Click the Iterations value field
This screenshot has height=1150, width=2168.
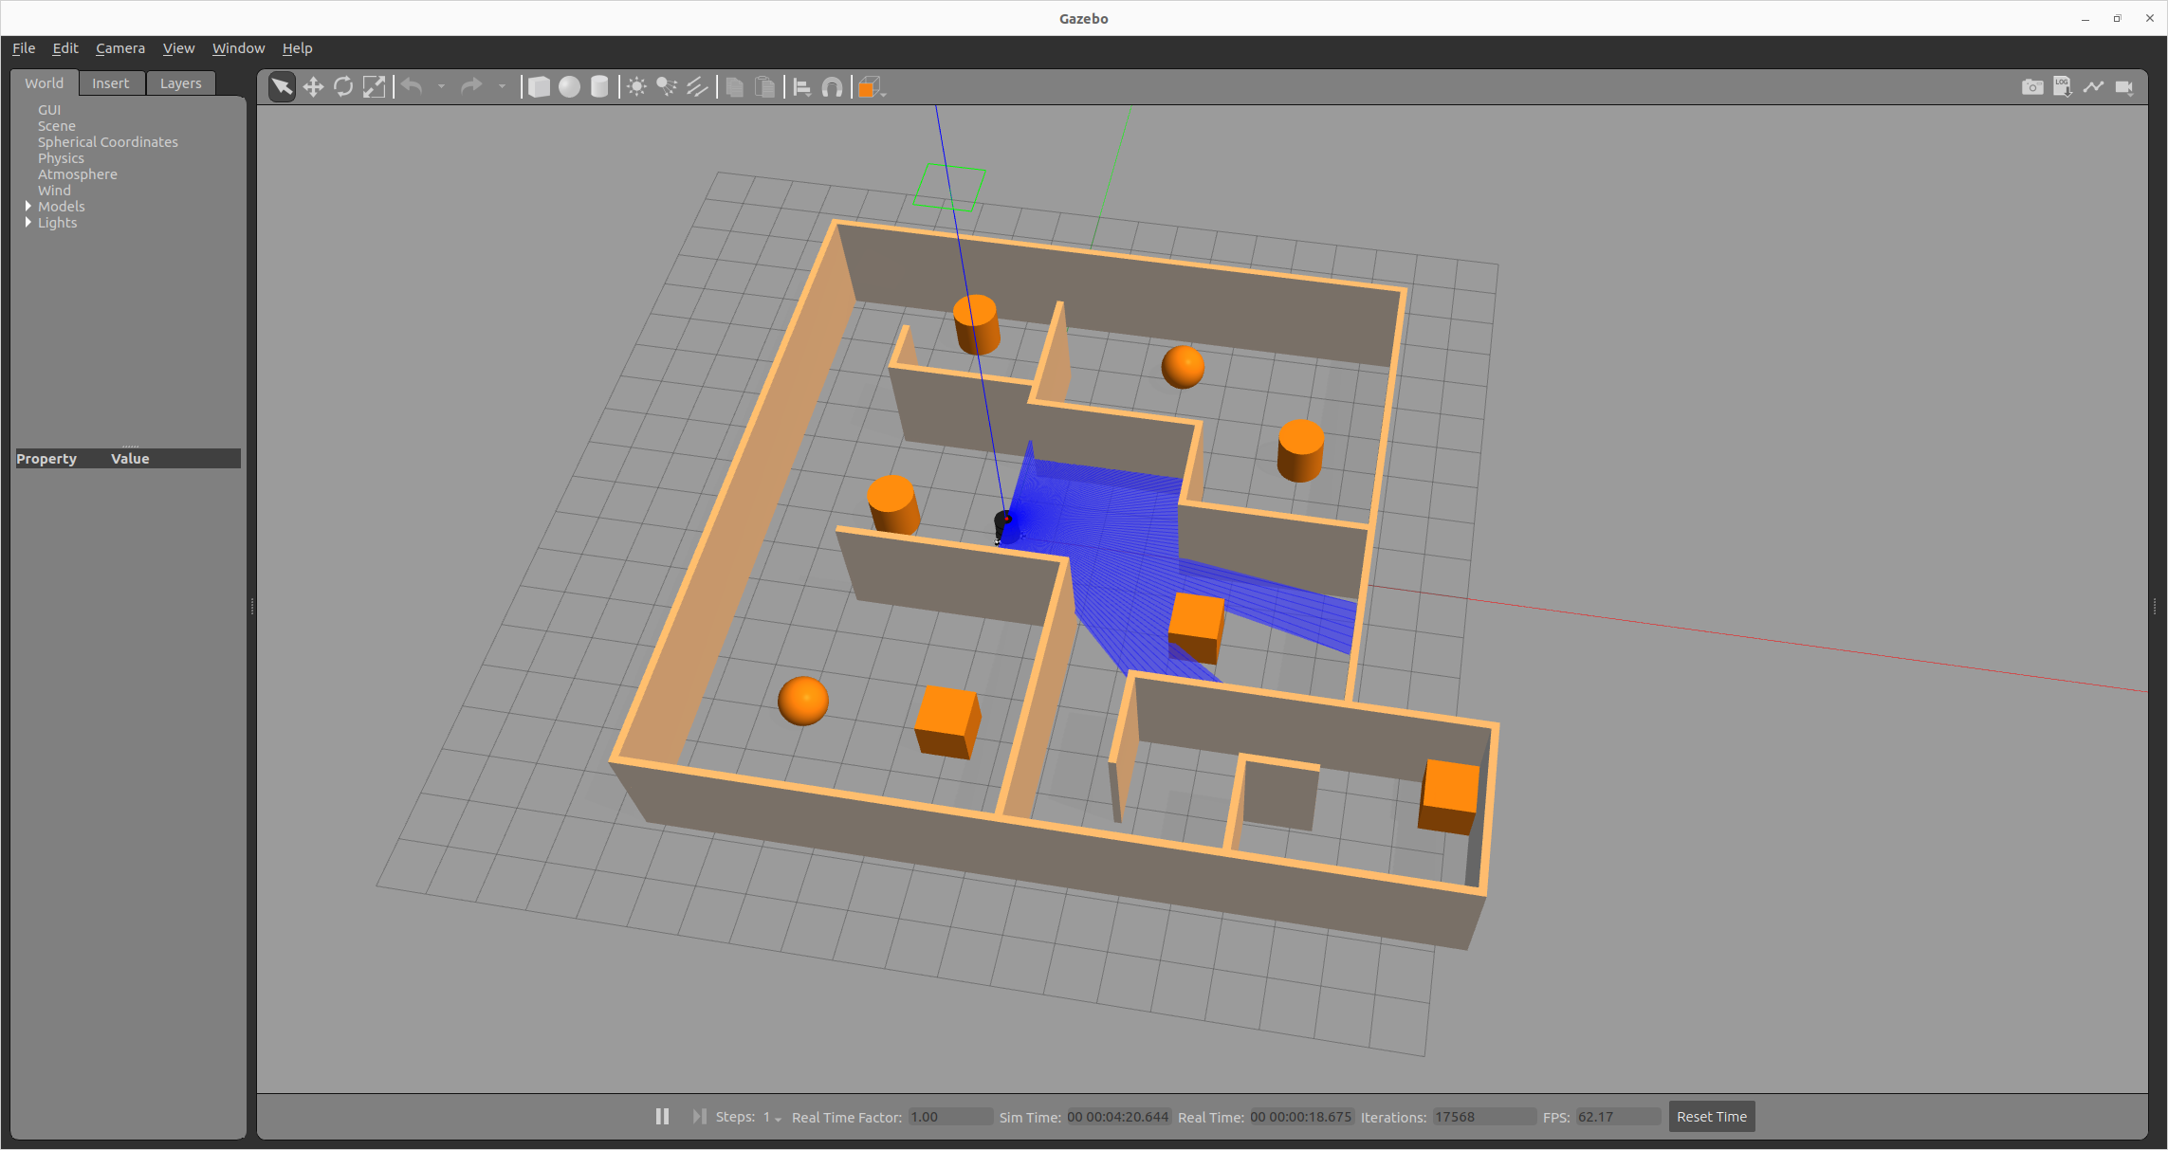coord(1484,1117)
